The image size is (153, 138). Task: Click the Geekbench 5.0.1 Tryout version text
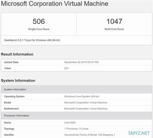pyautogui.click(x=32, y=40)
